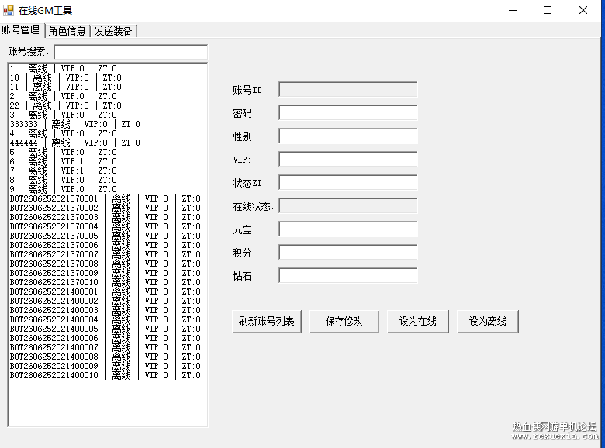This screenshot has height=448, width=605.
Task: Select account BOT2606252021400006
Action: click(x=107, y=338)
